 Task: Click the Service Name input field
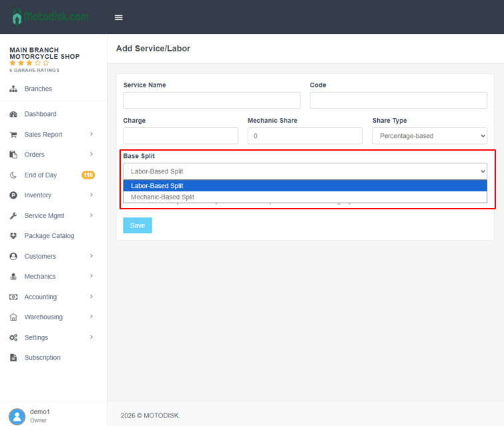click(x=212, y=101)
